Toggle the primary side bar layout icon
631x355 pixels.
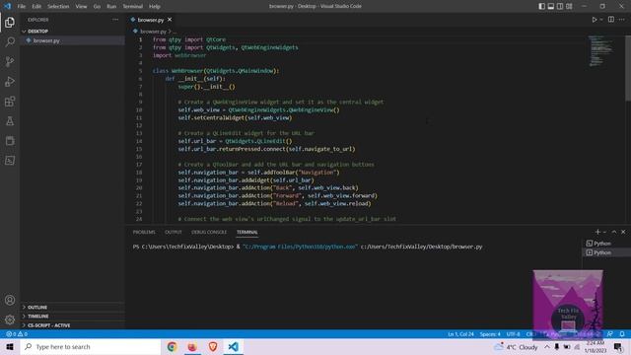pyautogui.click(x=541, y=6)
